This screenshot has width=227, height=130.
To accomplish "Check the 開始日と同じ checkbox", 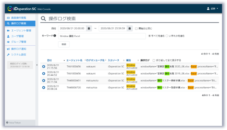I will (136, 29).
